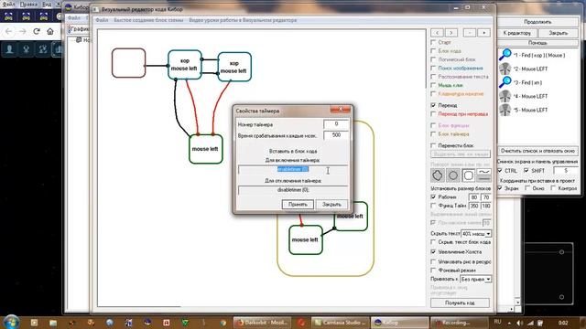Viewport: 586px width, 329px height.
Task: Uncheck the 'Увеличение Холста' checkbox
Action: 433,252
